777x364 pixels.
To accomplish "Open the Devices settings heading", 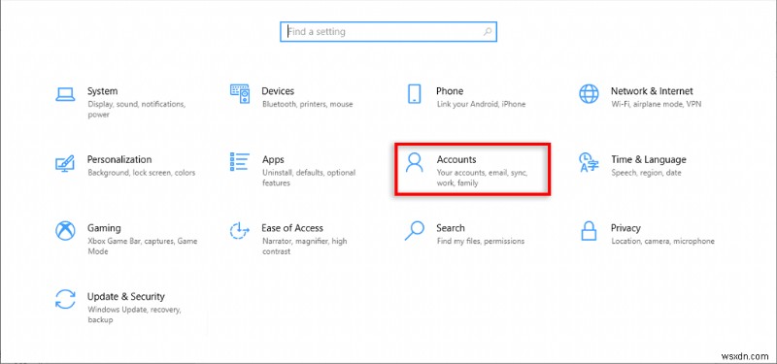I will coord(278,91).
